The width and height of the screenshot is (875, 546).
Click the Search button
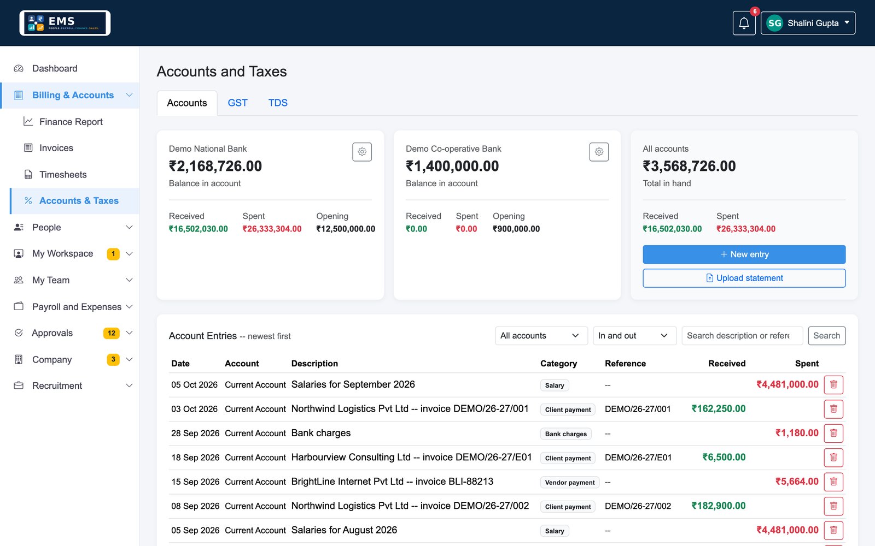[826, 336]
